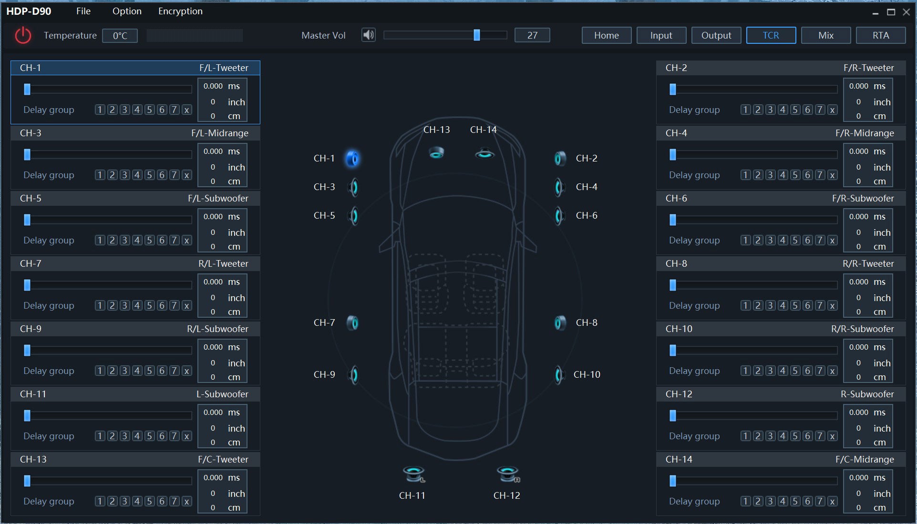The image size is (917, 524).
Task: Click the mute speaker icon near Master Vol
Action: coord(369,35)
